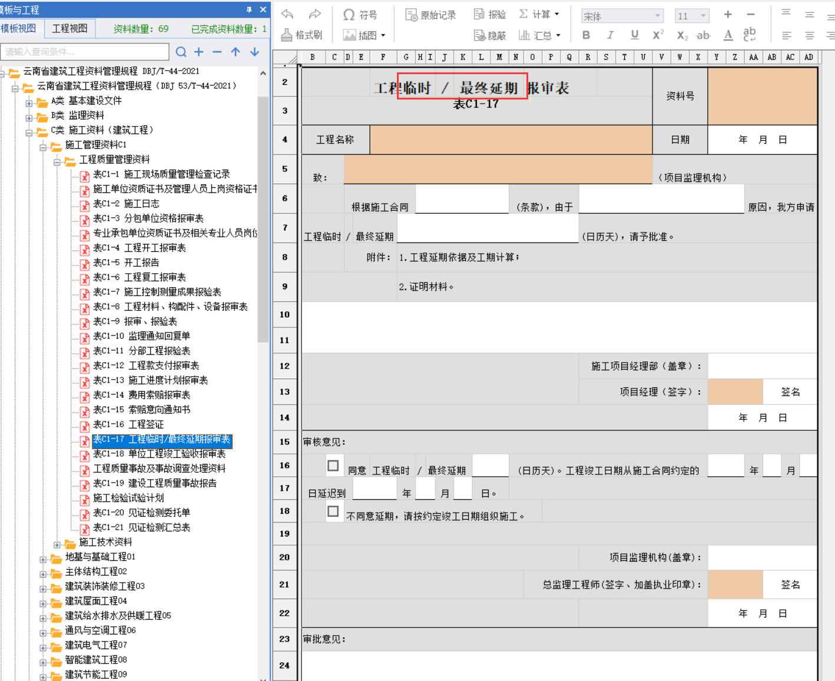Select row header 10

(285, 314)
